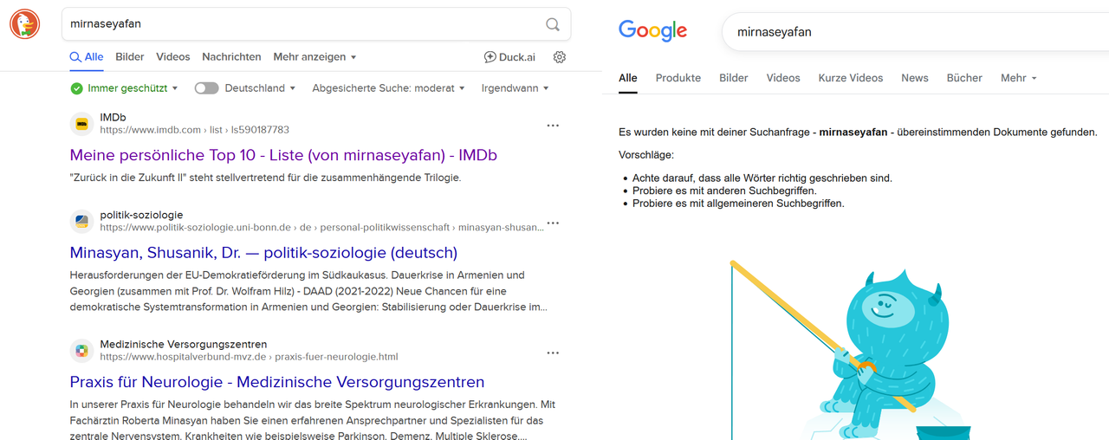
Task: Click the Google logo
Action: 652,31
